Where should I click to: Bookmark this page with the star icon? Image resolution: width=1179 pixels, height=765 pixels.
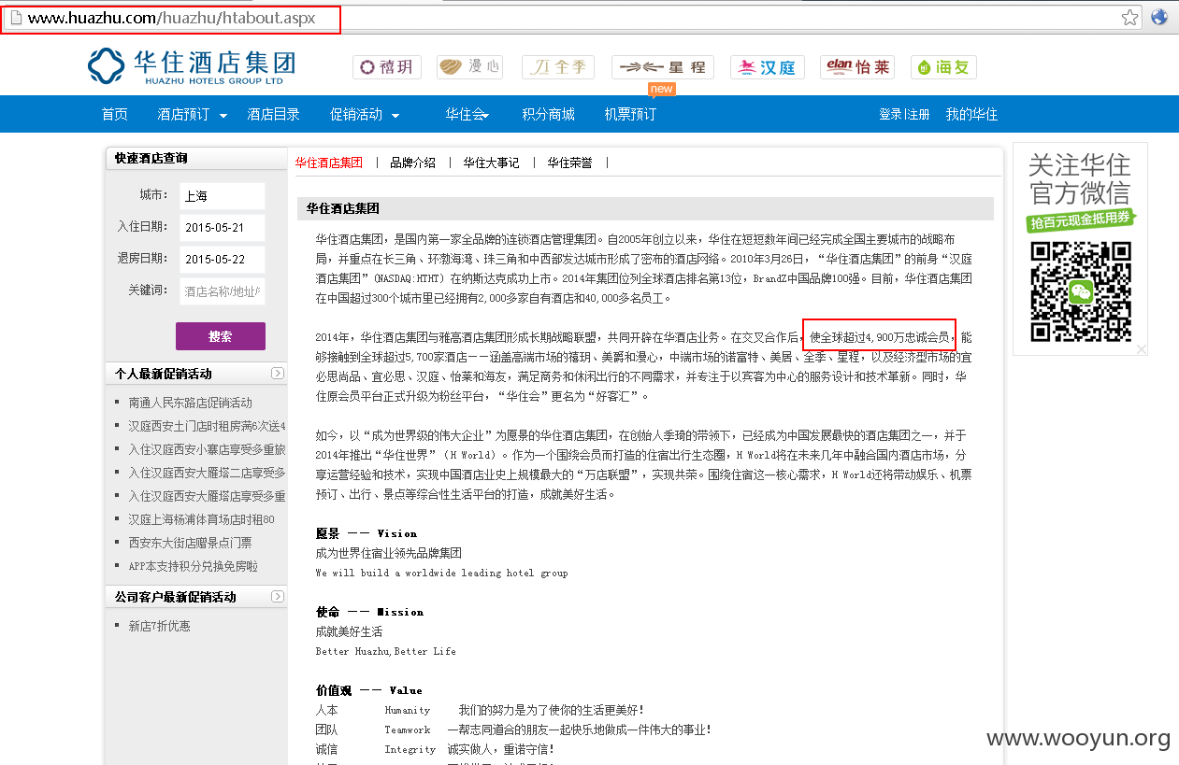click(1130, 17)
